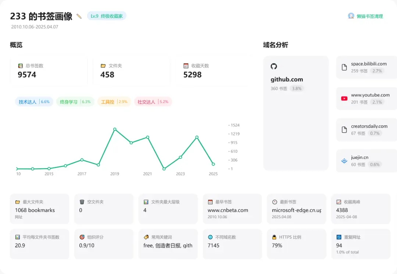Click the 重复网址 duplicate icon

(339, 237)
